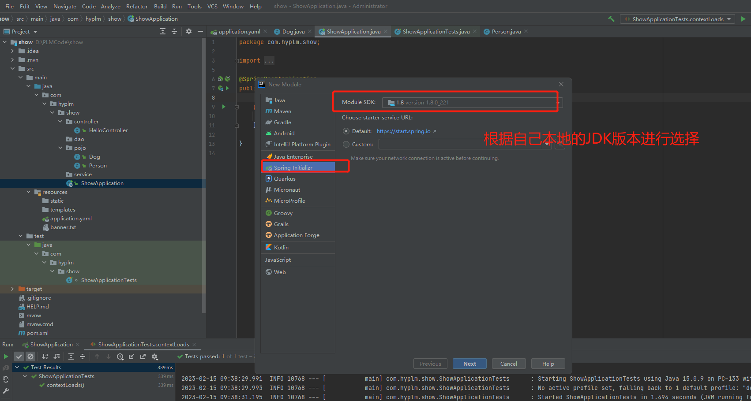Toggle Show Passed tests filter

click(19, 356)
